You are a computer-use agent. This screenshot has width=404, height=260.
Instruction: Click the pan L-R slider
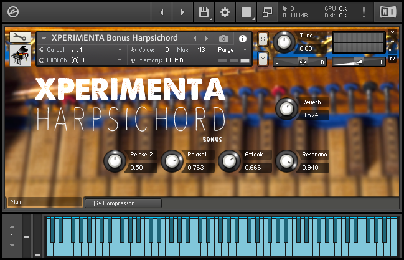point(299,62)
